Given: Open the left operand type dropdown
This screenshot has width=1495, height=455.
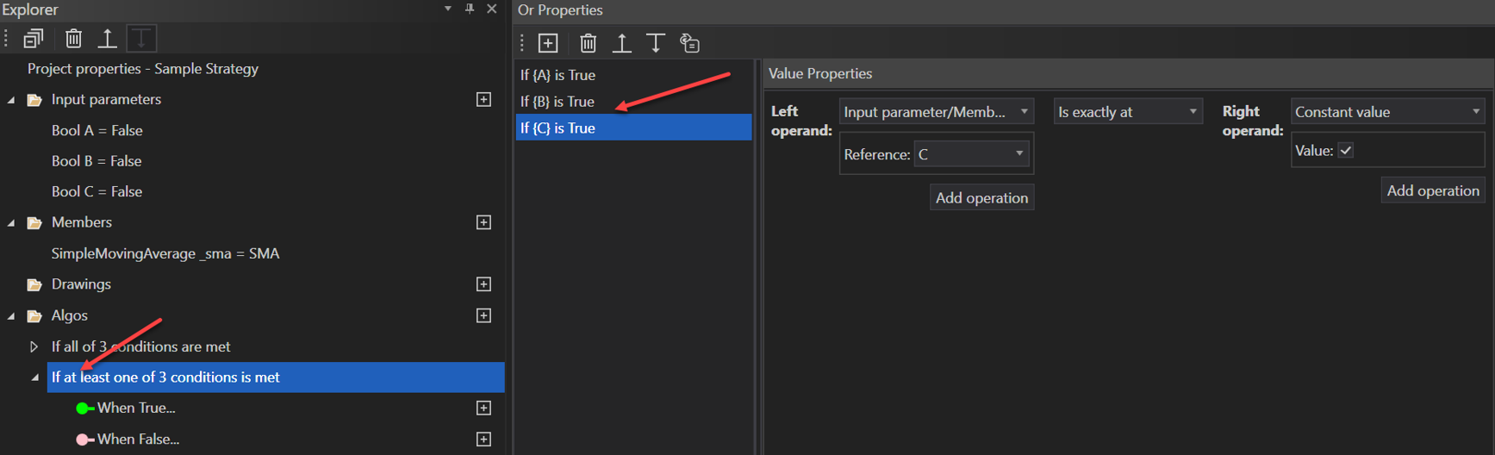Looking at the screenshot, I should coord(936,112).
